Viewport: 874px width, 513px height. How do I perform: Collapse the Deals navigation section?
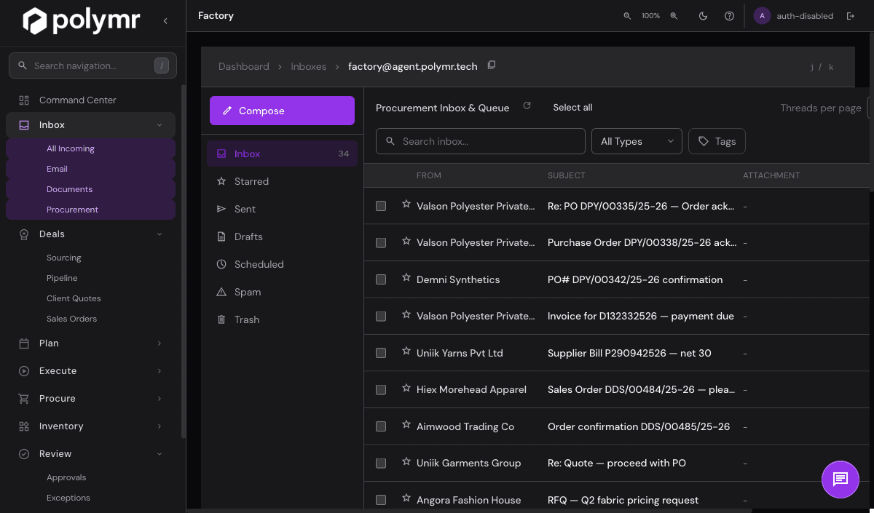click(x=160, y=234)
